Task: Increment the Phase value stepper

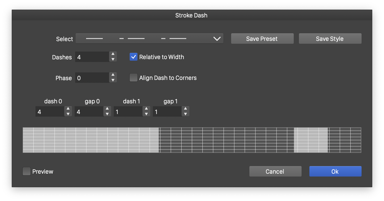Action: [x=113, y=75]
